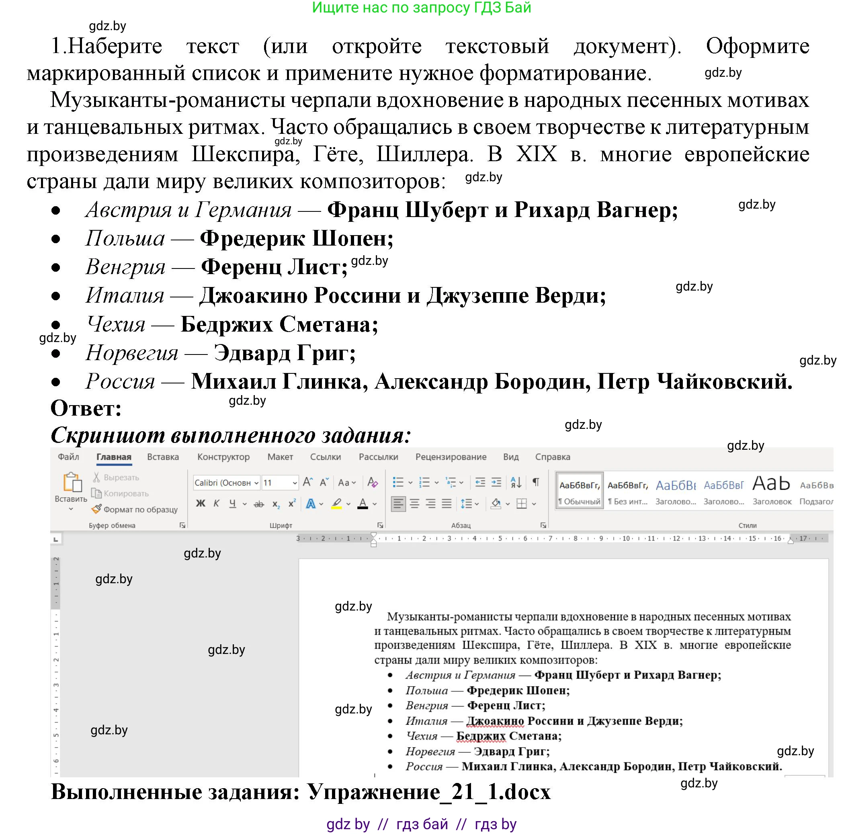This screenshot has height=834, width=844.
Task: Insert superscript with the x² icon
Action: pyautogui.click(x=292, y=504)
